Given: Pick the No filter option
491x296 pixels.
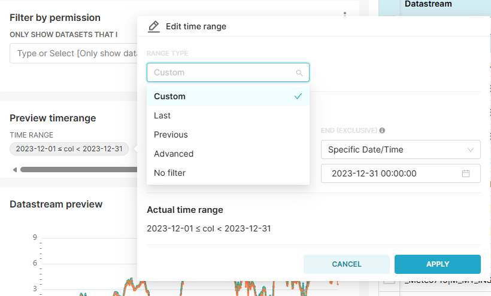Looking at the screenshot, I should [x=169, y=173].
